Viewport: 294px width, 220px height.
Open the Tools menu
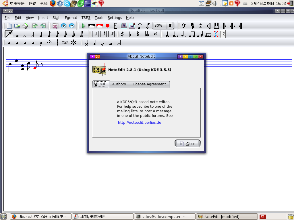point(99,17)
